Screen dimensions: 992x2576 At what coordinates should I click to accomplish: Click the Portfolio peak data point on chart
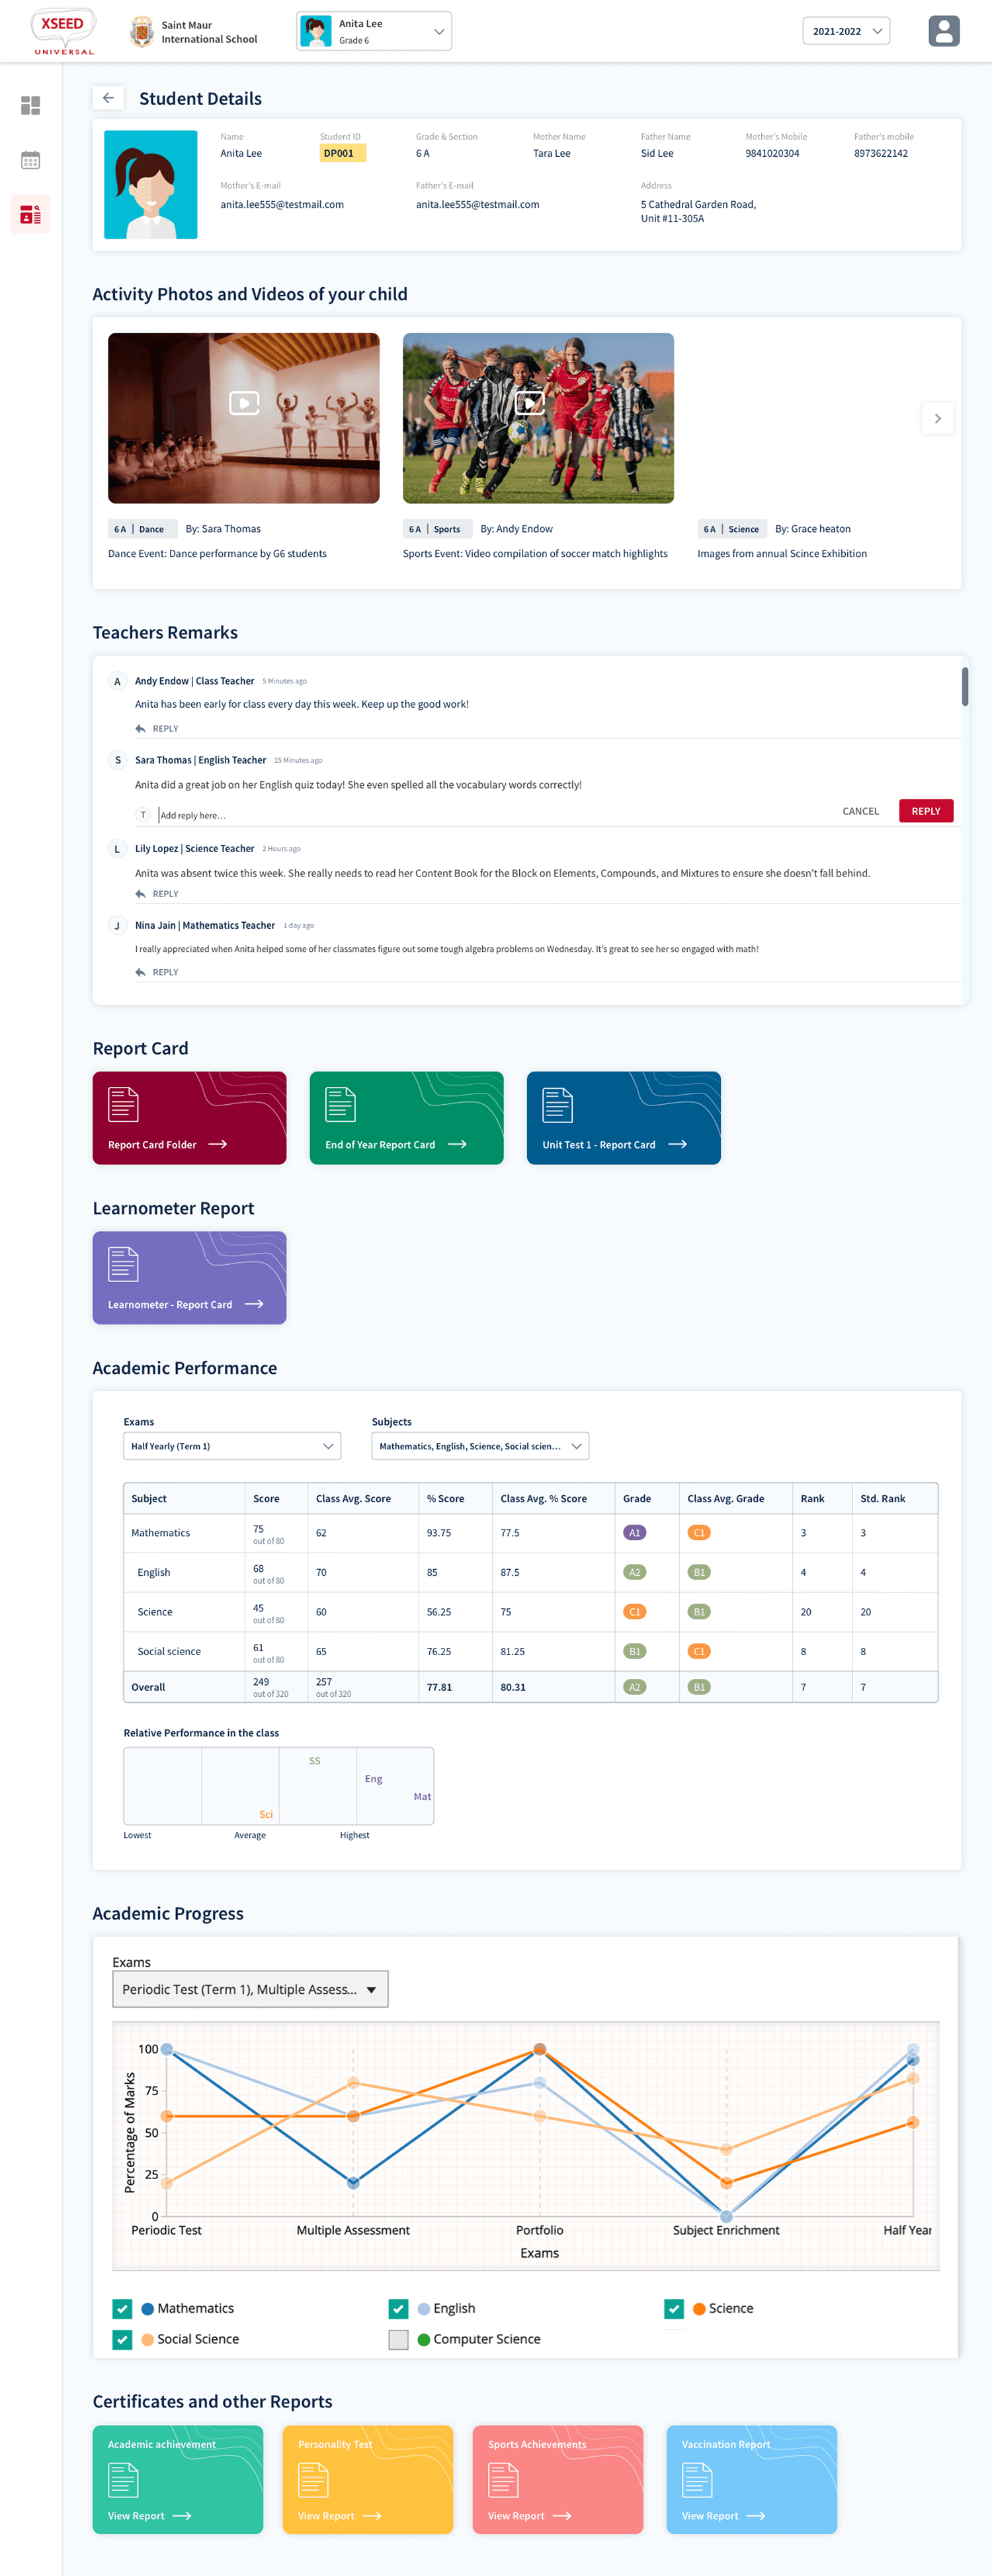(540, 2049)
